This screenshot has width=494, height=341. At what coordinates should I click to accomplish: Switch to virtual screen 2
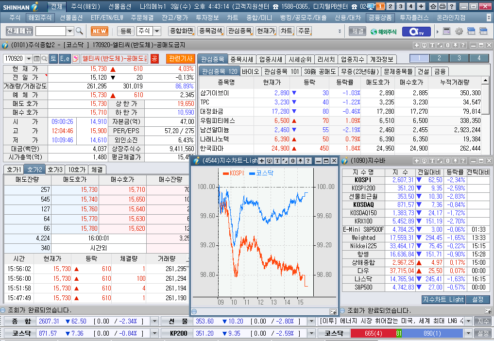coord(391,6)
